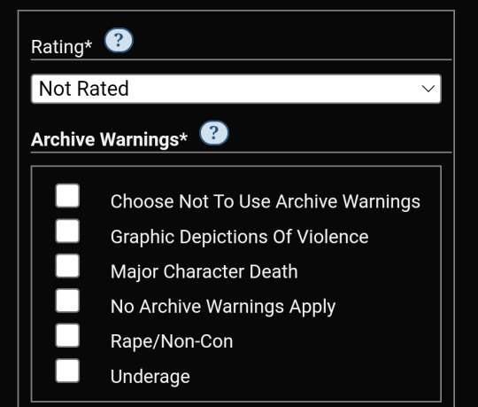The height and width of the screenshot is (407, 478).
Task: Open the Archive Warnings help question mark icon
Action: tap(214, 133)
